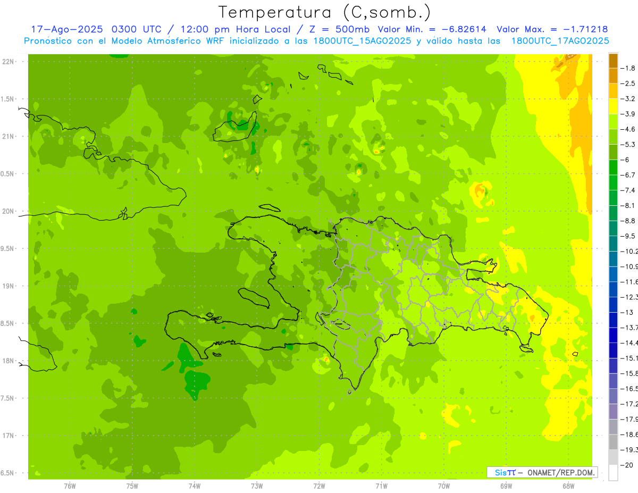This screenshot has height=493, width=638.
Task: Click the legend value "-15.1"
Action: [x=629, y=358]
